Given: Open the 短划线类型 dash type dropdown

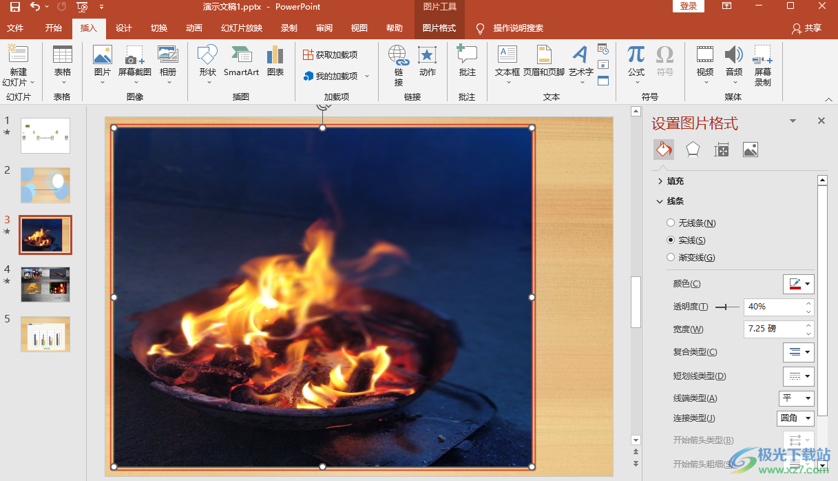Looking at the screenshot, I should [x=799, y=376].
